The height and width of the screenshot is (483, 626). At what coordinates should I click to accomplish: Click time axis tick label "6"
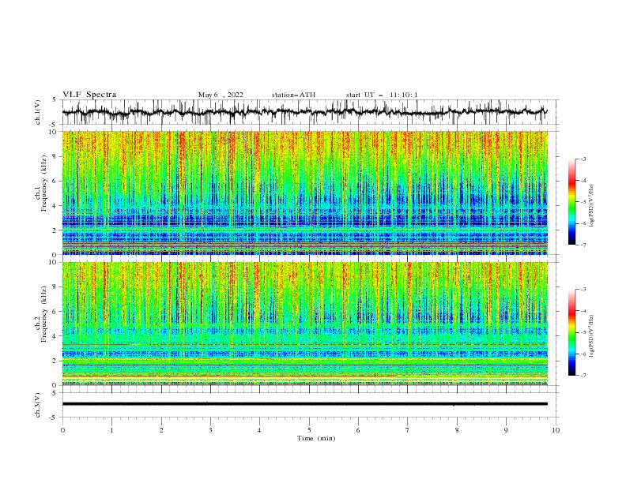pyautogui.click(x=358, y=430)
